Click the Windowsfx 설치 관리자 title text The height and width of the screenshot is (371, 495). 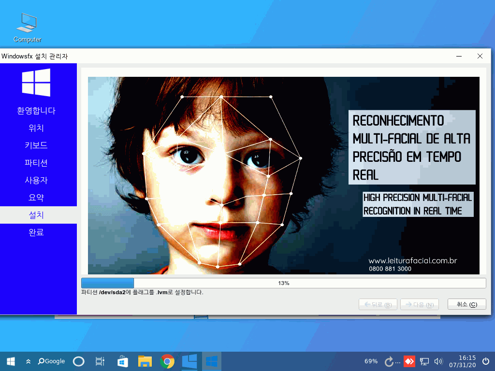point(34,57)
